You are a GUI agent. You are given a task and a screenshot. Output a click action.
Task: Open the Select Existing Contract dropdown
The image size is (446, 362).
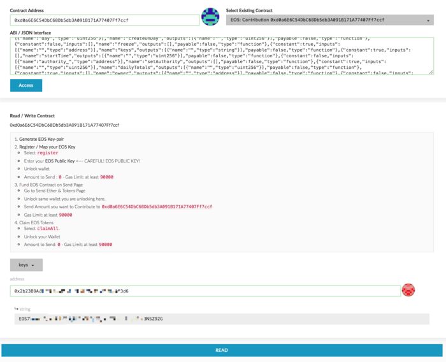coord(329,20)
